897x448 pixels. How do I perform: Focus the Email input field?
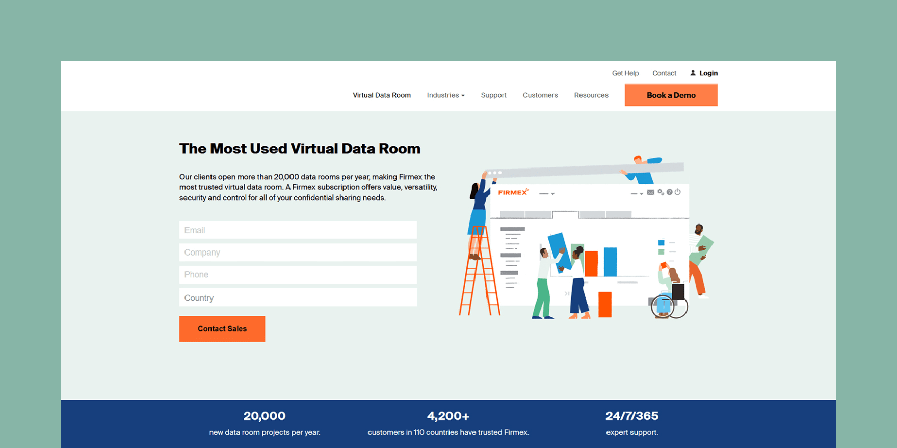[x=298, y=230]
